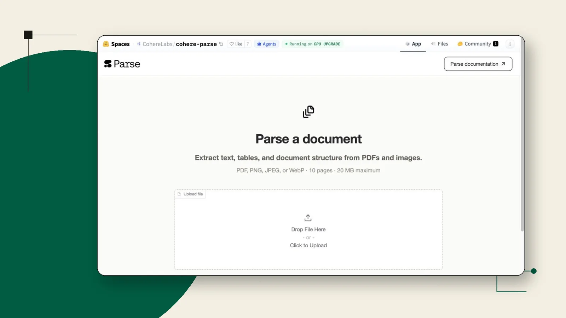The width and height of the screenshot is (566, 318).
Task: Click the Parse logo in header
Action: point(122,64)
